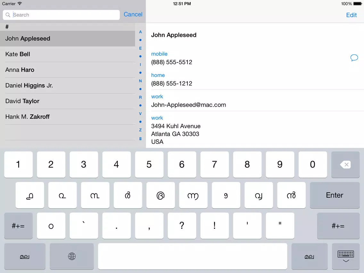Tap the 7 key
The image size is (364, 273).
coord(215,165)
